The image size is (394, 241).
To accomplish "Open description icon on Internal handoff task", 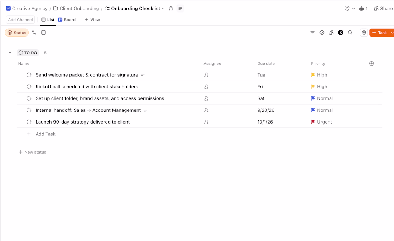I will (145, 110).
